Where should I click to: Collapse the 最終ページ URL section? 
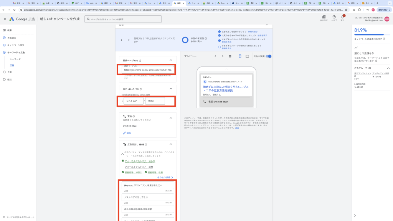point(171,60)
